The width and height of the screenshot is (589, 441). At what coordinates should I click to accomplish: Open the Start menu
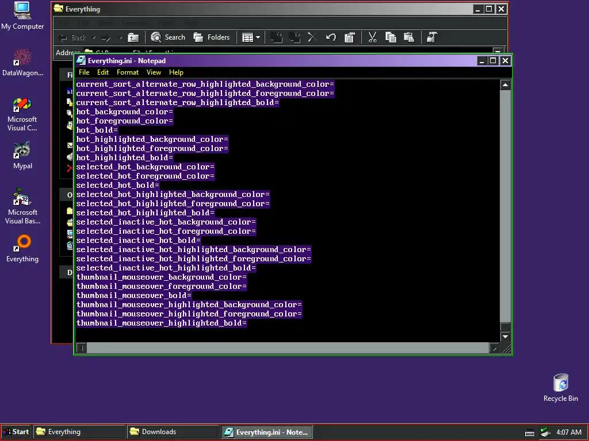click(x=16, y=432)
